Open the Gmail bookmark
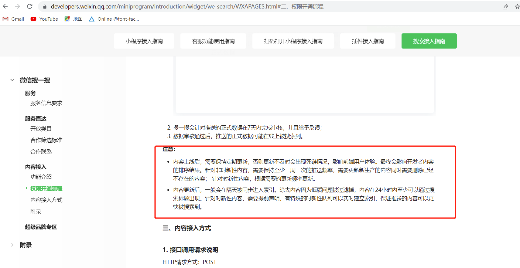 coord(13,19)
